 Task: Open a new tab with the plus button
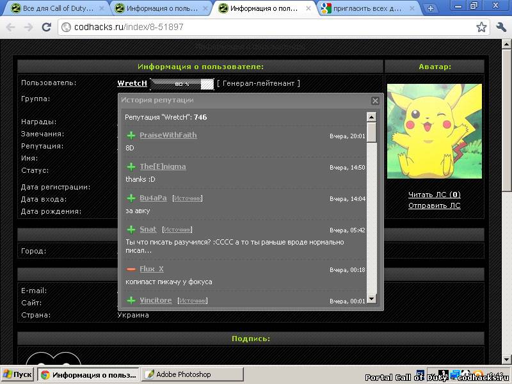pos(431,9)
